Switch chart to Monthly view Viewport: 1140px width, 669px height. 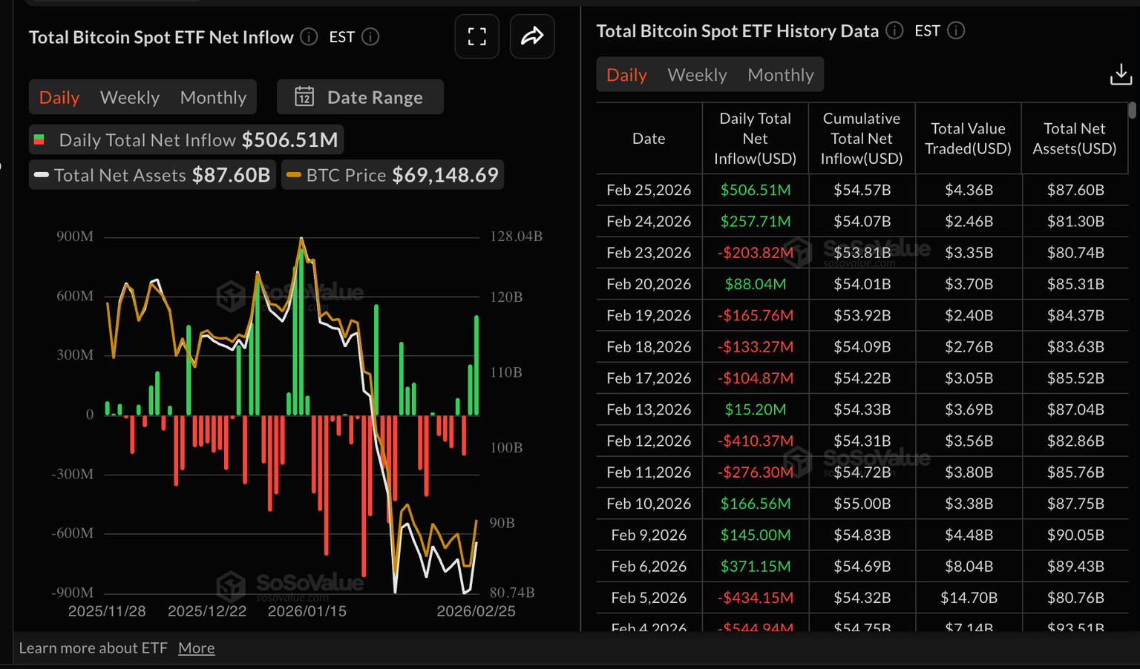[x=213, y=97]
